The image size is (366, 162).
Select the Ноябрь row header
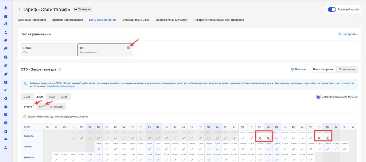pos(32,146)
